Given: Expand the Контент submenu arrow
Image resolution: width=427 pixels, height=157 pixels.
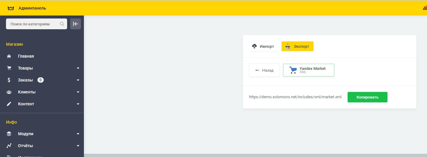Looking at the screenshot, I should tap(78, 104).
